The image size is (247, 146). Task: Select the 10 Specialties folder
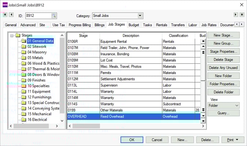(x=38, y=86)
